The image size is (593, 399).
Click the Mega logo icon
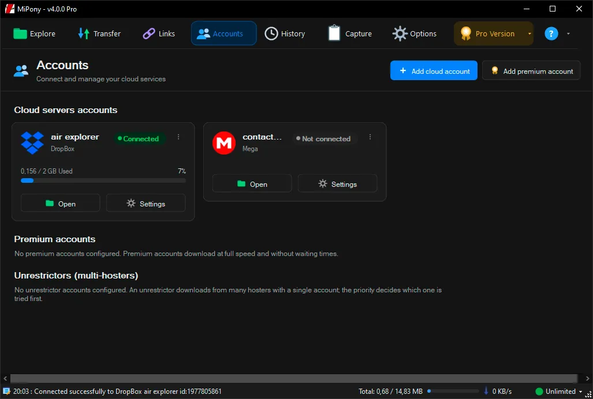(224, 142)
